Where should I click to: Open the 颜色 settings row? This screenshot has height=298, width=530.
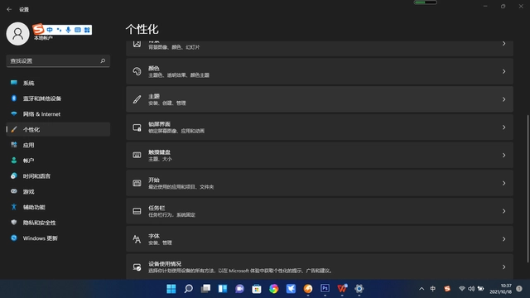click(x=320, y=71)
